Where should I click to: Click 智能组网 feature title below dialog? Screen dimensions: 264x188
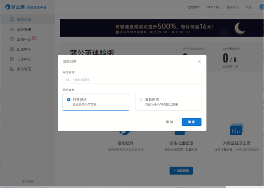[126, 143]
